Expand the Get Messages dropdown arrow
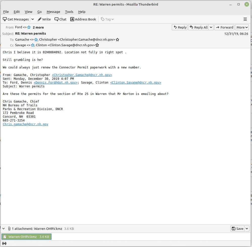The height and width of the screenshot is (247, 252). click(x=33, y=19)
